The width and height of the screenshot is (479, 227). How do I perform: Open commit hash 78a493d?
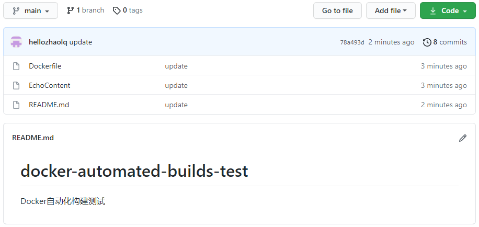pyautogui.click(x=352, y=42)
